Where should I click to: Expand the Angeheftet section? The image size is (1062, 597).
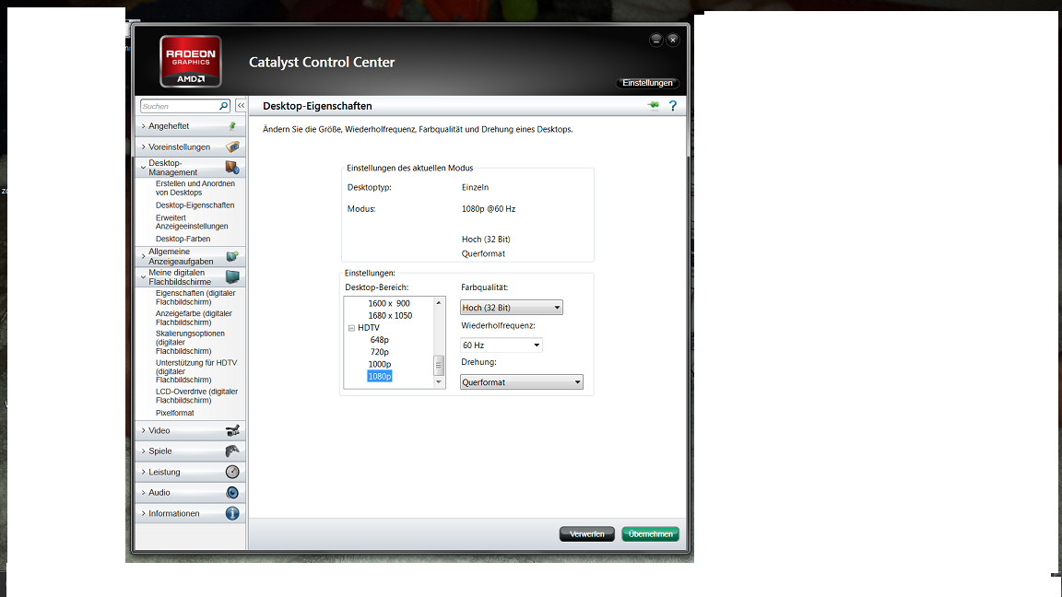[x=144, y=126]
